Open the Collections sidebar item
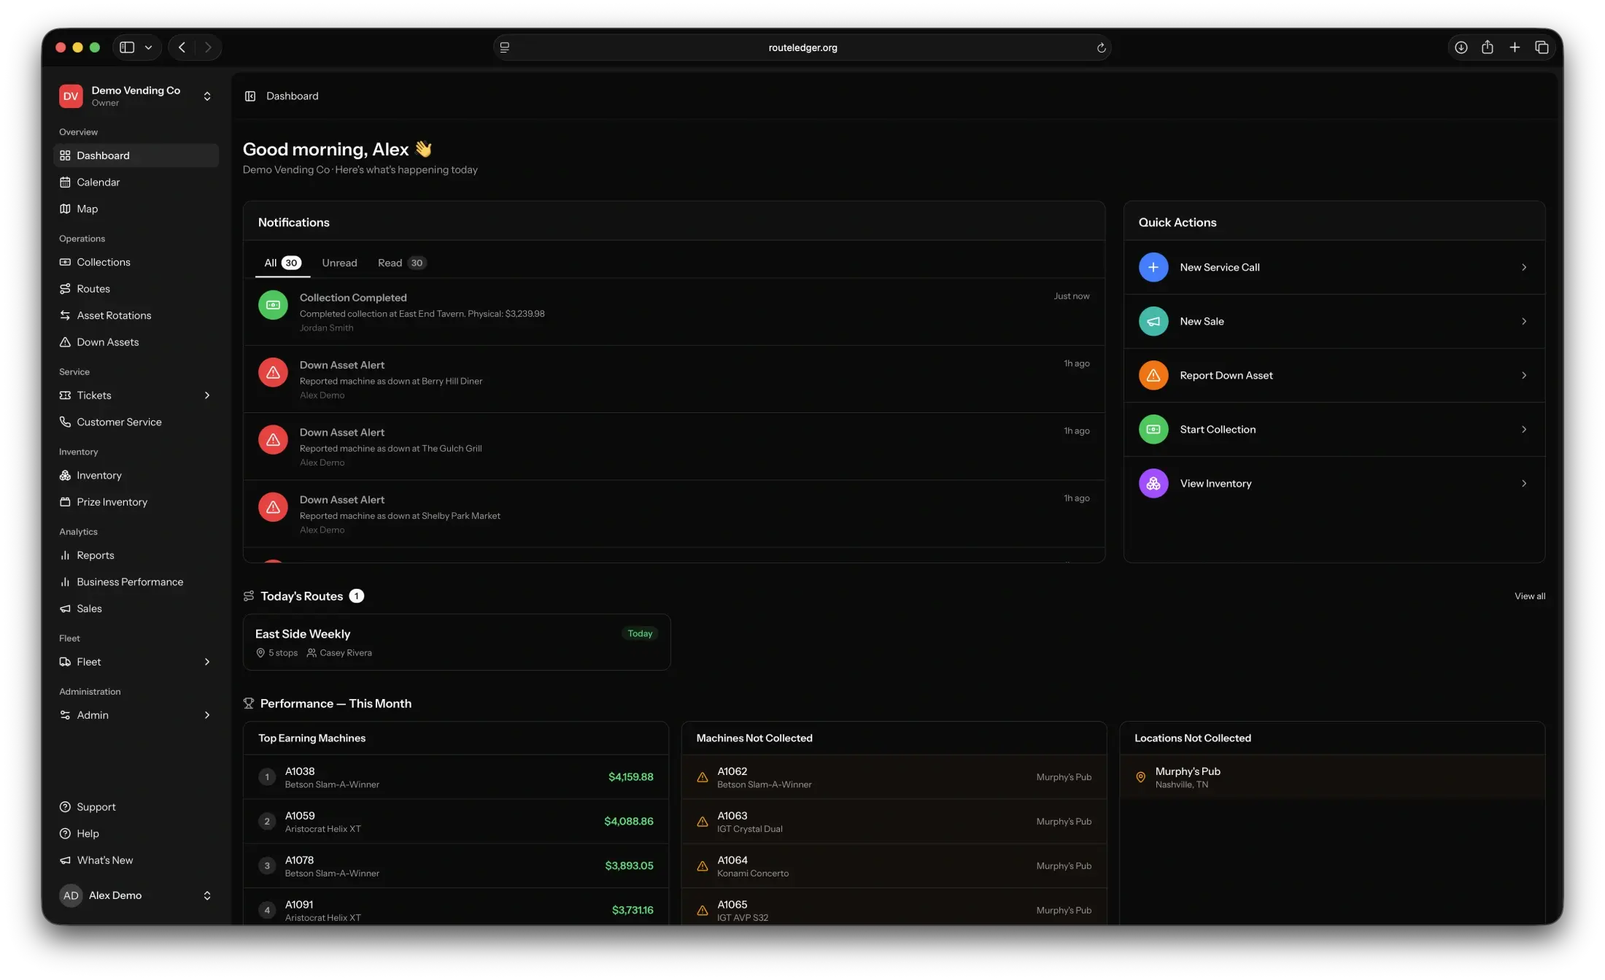The width and height of the screenshot is (1605, 980). [136, 262]
